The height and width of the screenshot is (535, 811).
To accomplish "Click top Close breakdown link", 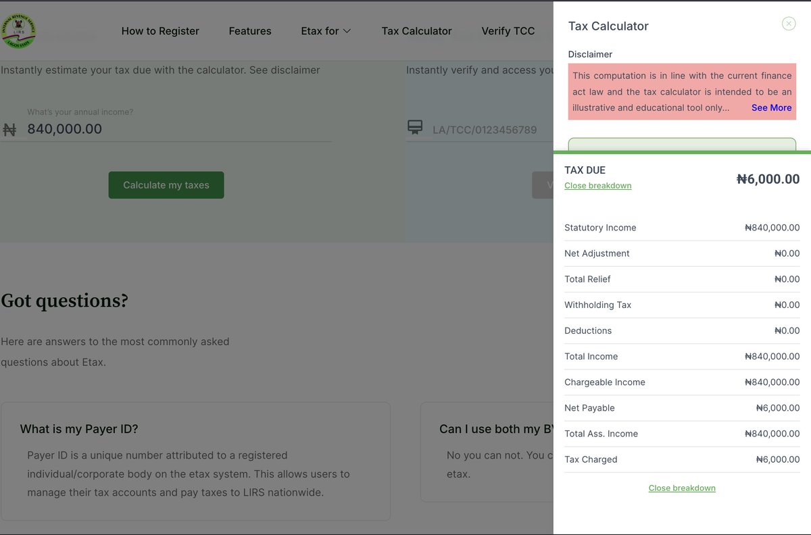I will [x=598, y=186].
